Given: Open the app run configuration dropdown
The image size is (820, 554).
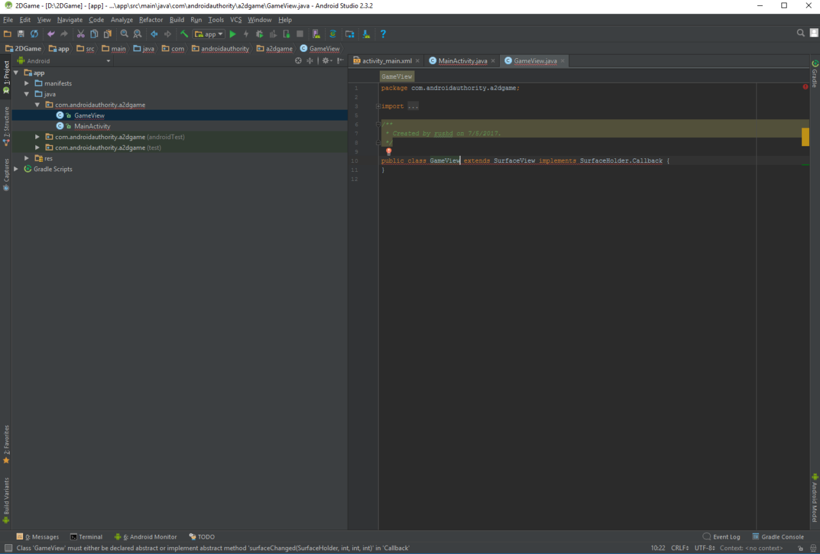Looking at the screenshot, I should pos(209,34).
